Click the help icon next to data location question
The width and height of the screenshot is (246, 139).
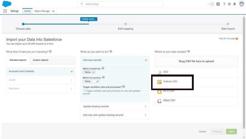coord(189,51)
